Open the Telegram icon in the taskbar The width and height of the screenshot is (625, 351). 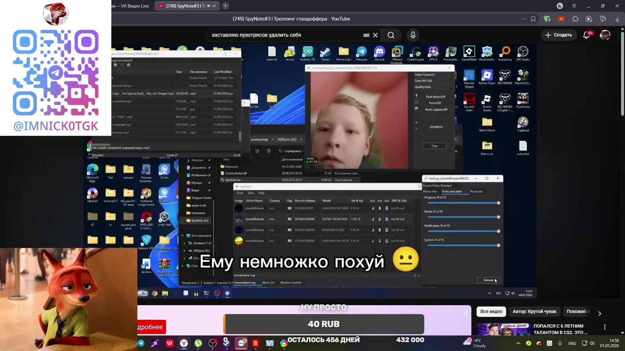click(x=141, y=344)
